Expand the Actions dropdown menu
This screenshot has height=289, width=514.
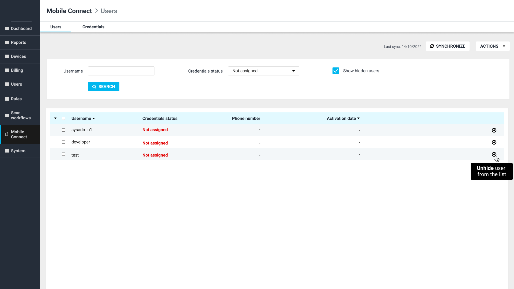pos(492,46)
